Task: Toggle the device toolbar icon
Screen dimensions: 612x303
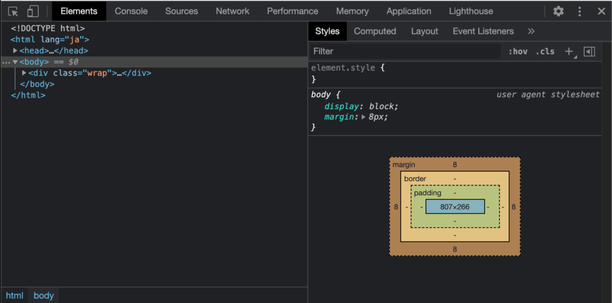Action: tap(33, 11)
